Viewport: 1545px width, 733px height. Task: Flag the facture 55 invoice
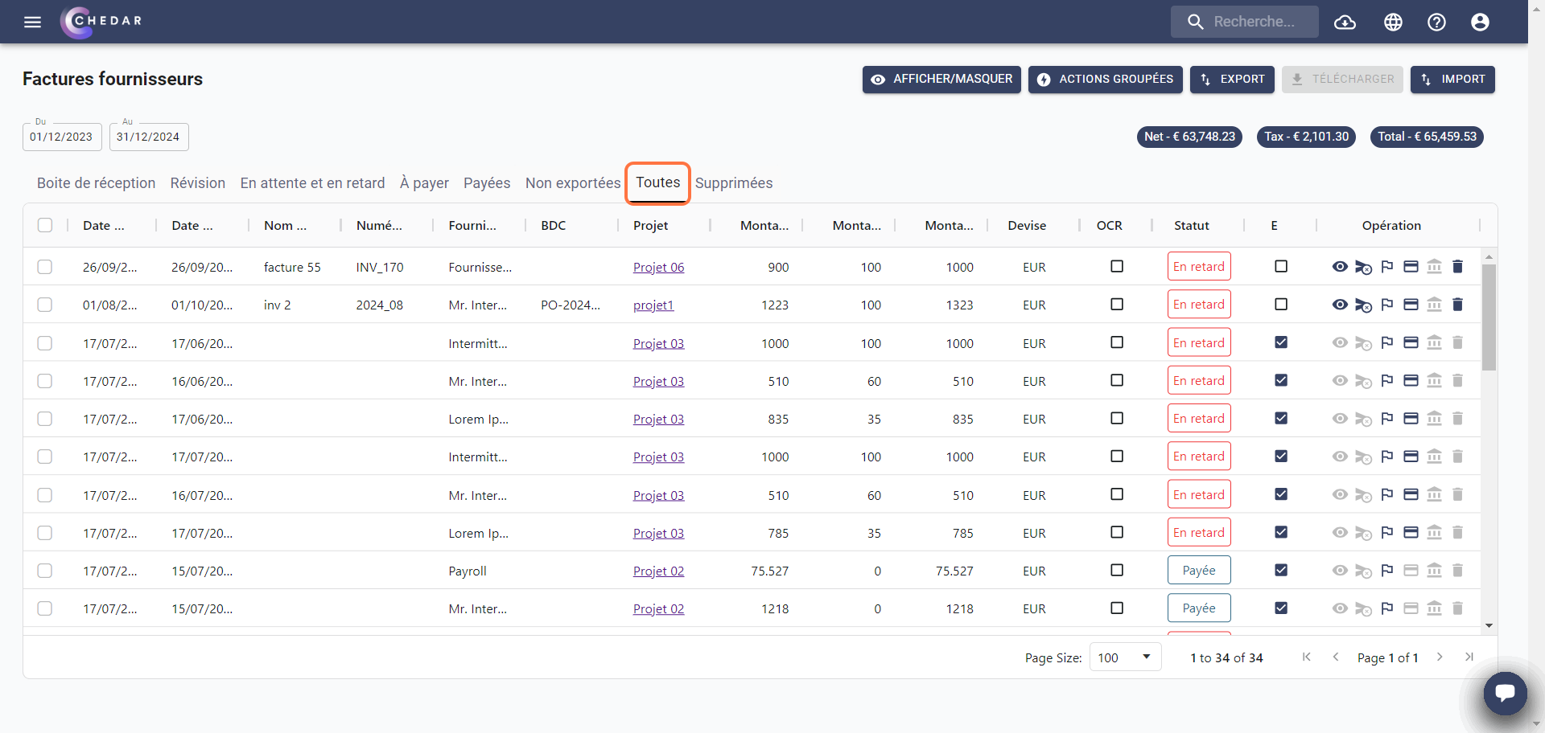tap(1387, 267)
